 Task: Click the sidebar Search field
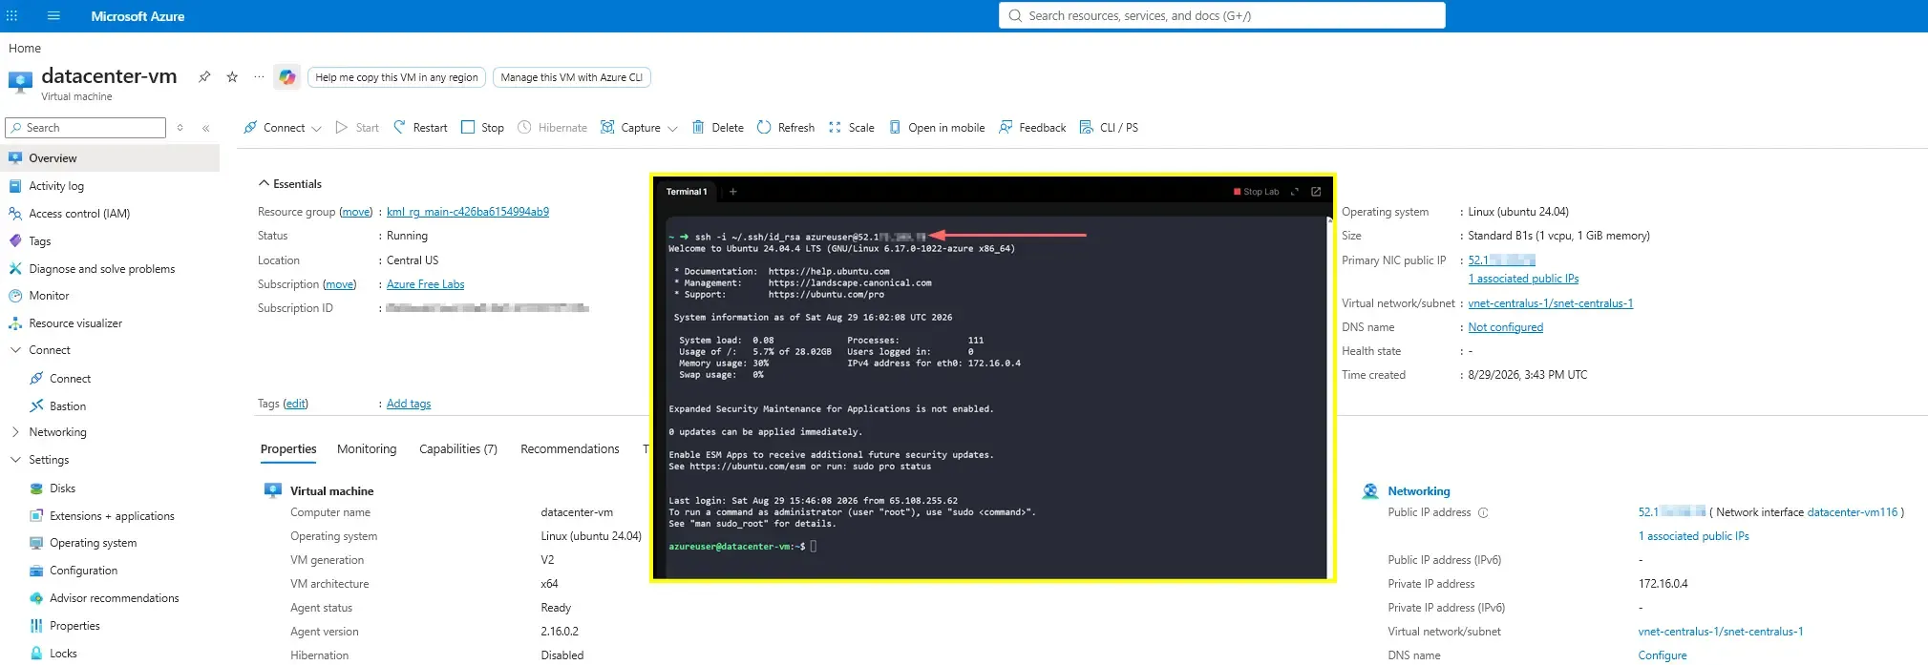pos(86,128)
